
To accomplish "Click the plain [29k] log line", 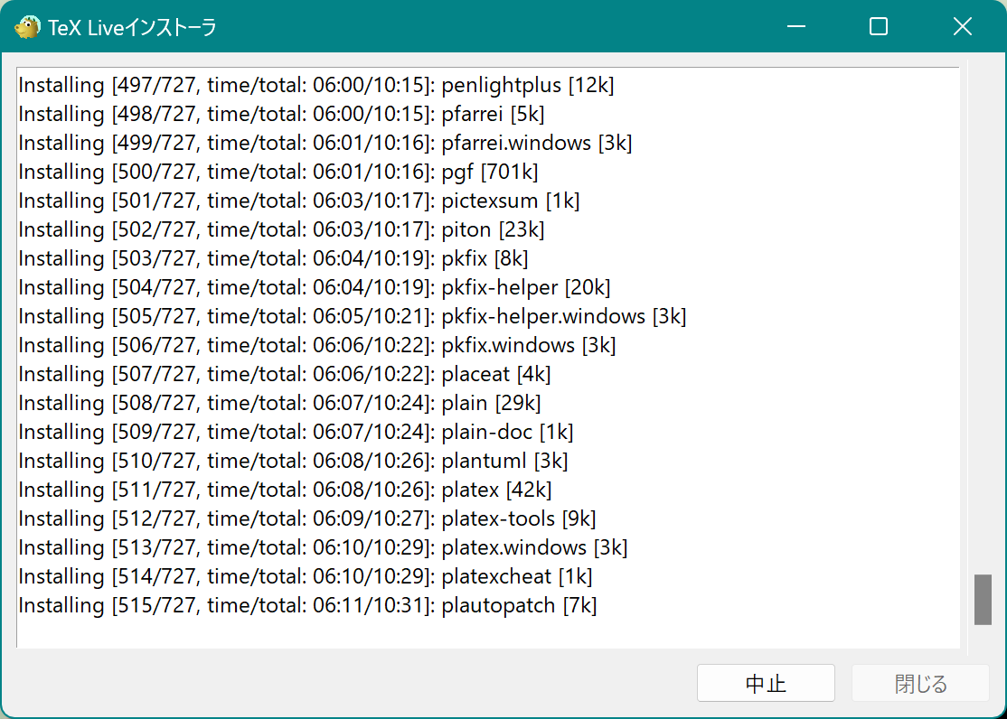I will point(279,403).
